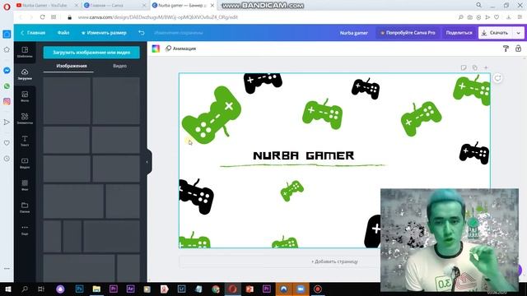This screenshot has height=296, width=527.
Task: Open the Elements panel in the sidebar
Action: 25,118
